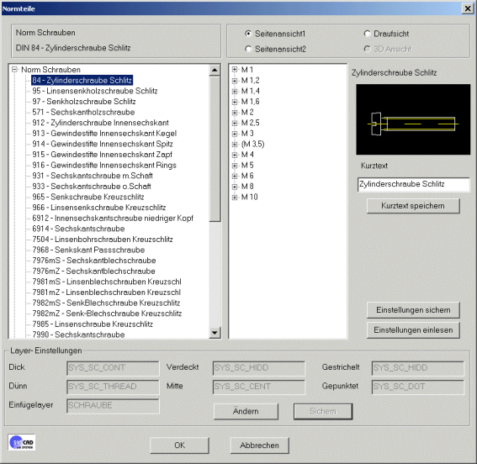Select the Seitenansicht2 radio button
477x464 pixels.
click(x=248, y=49)
